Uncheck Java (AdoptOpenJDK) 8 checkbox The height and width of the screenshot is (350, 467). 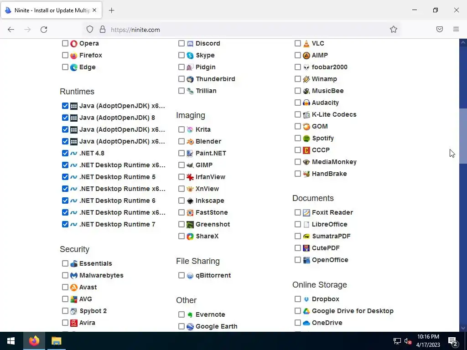[x=65, y=118]
